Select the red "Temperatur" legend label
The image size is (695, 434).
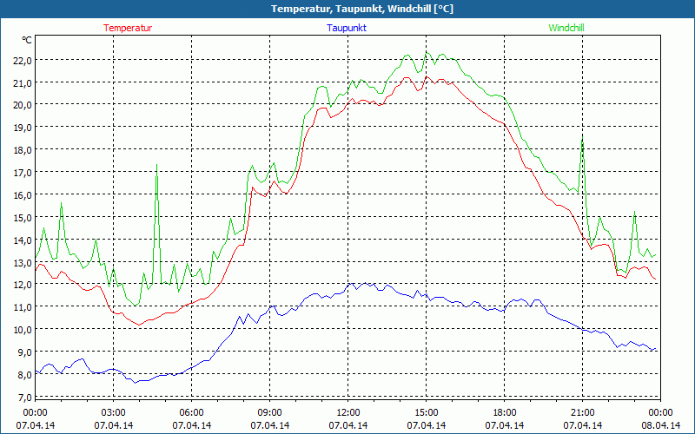click(128, 28)
